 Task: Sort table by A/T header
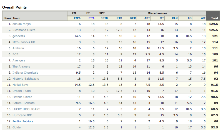(203, 18)
